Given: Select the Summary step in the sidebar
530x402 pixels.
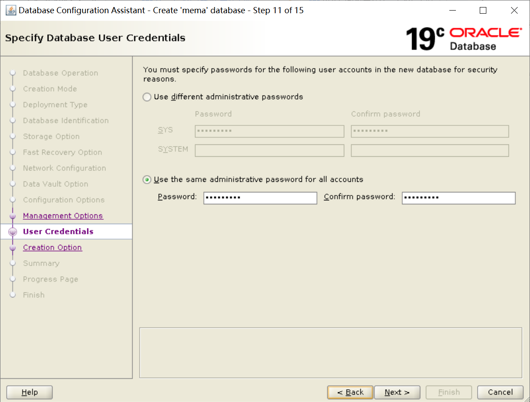Looking at the screenshot, I should [x=41, y=263].
